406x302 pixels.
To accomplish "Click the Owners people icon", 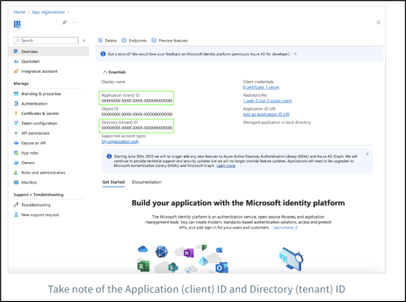I will (16, 163).
